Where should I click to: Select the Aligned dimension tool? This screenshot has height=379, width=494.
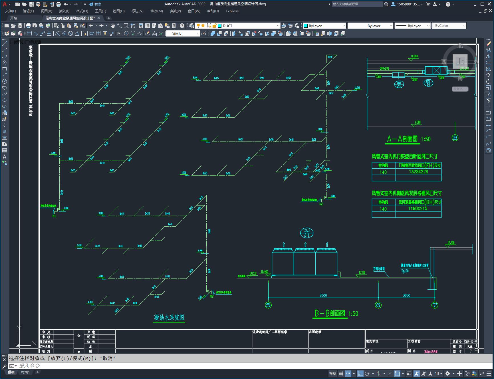(x=36, y=34)
